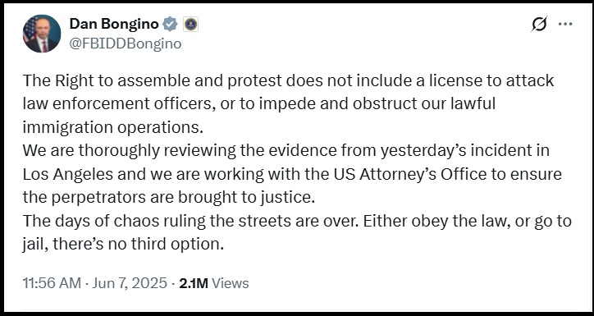The height and width of the screenshot is (316, 594).
Task: Open the Dan Bongino display name link
Action: (114, 25)
